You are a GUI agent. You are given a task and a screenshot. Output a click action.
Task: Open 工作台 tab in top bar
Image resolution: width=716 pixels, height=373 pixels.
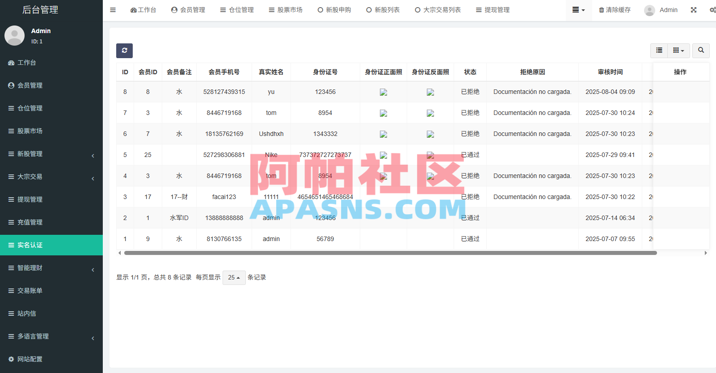point(143,10)
